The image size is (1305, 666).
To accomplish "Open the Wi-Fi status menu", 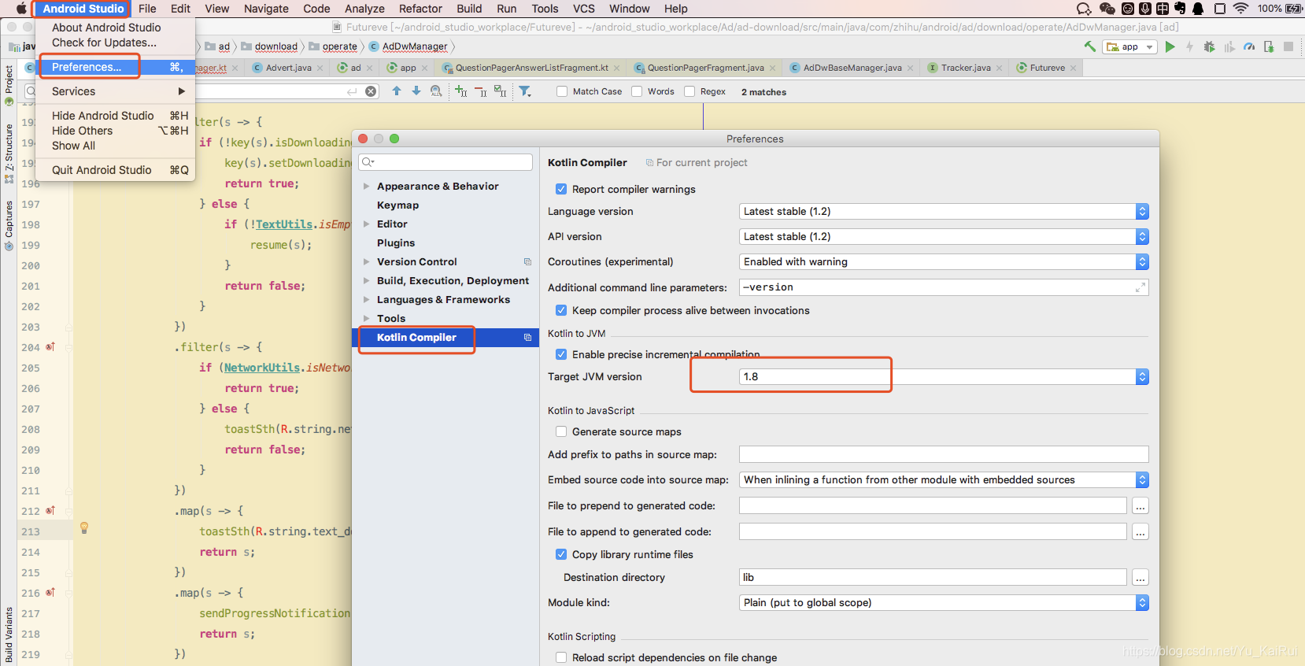I will coord(1240,9).
